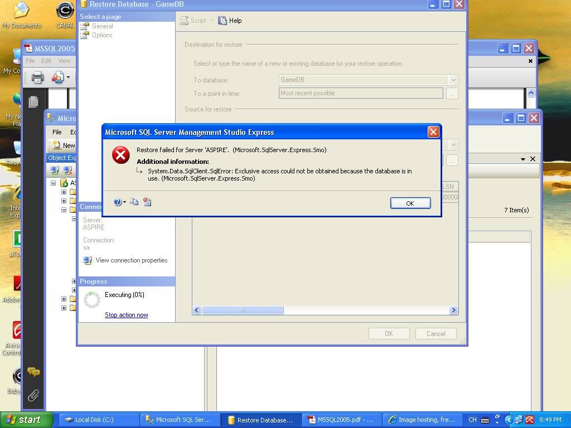Expand the first folder under ASPIRE server

(64, 192)
